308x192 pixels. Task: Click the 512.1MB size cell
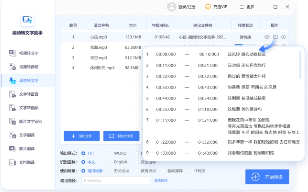click(133, 58)
